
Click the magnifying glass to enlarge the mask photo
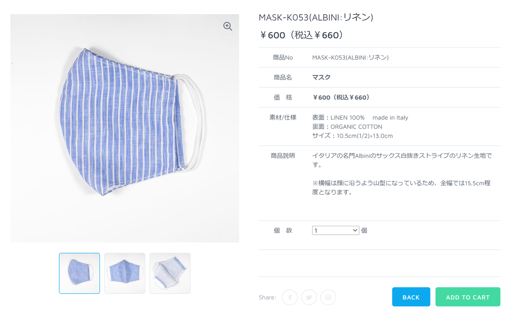227,26
